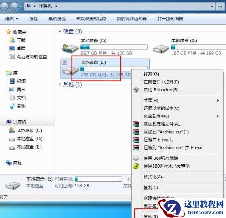Image resolution: width=226 pixels, height=218 pixels.
Task: Collapse the 硬盘 (3) group
Action: pyautogui.click(x=60, y=31)
